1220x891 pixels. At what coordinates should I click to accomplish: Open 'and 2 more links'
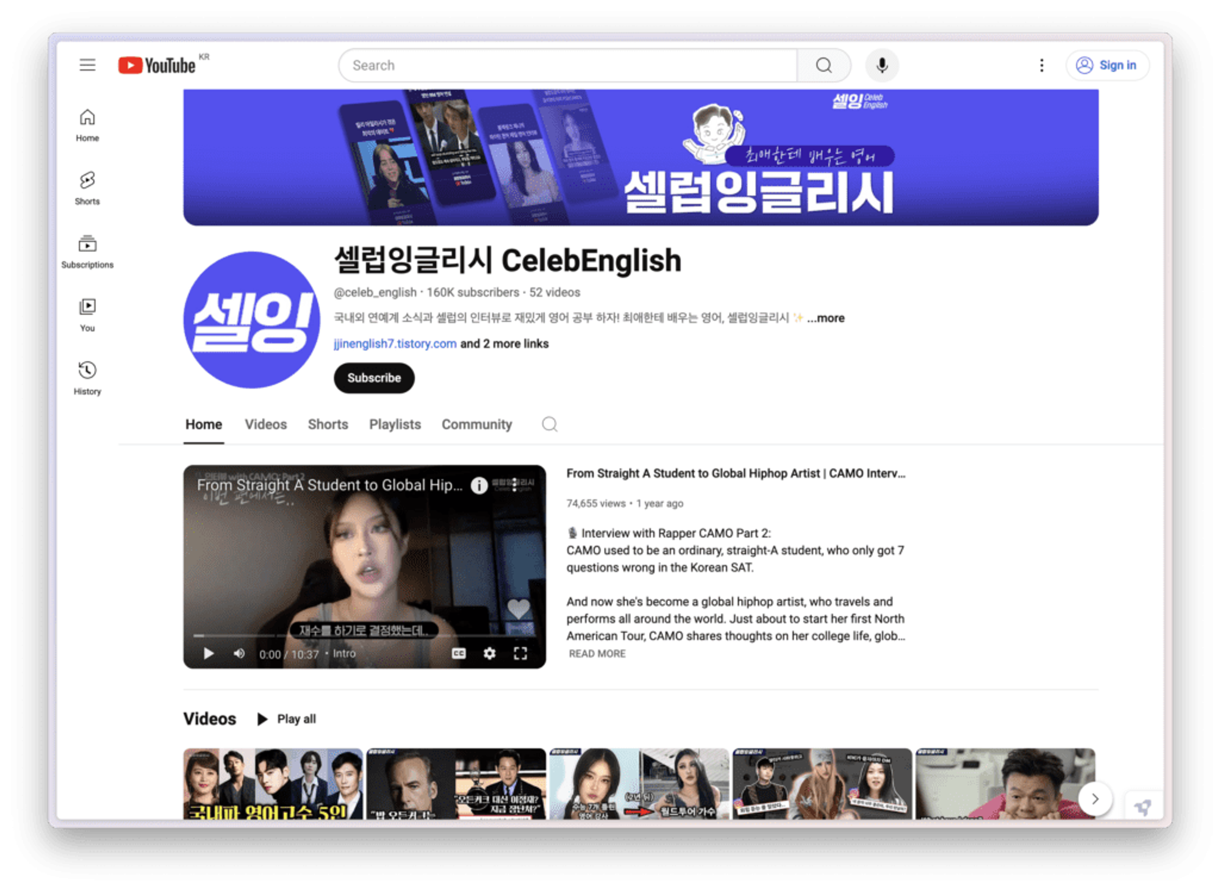pos(504,343)
